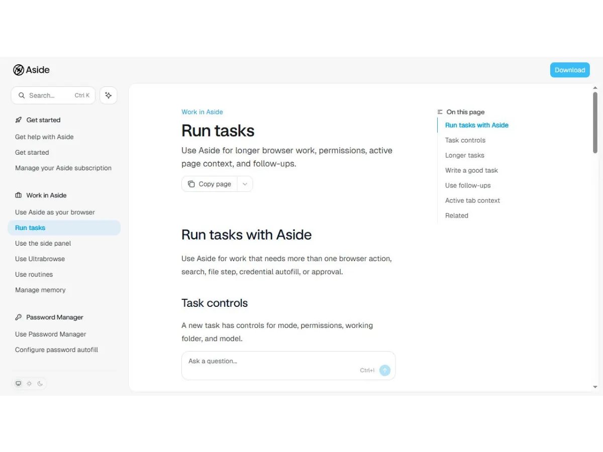Switch to light theme sun icon

click(29, 384)
